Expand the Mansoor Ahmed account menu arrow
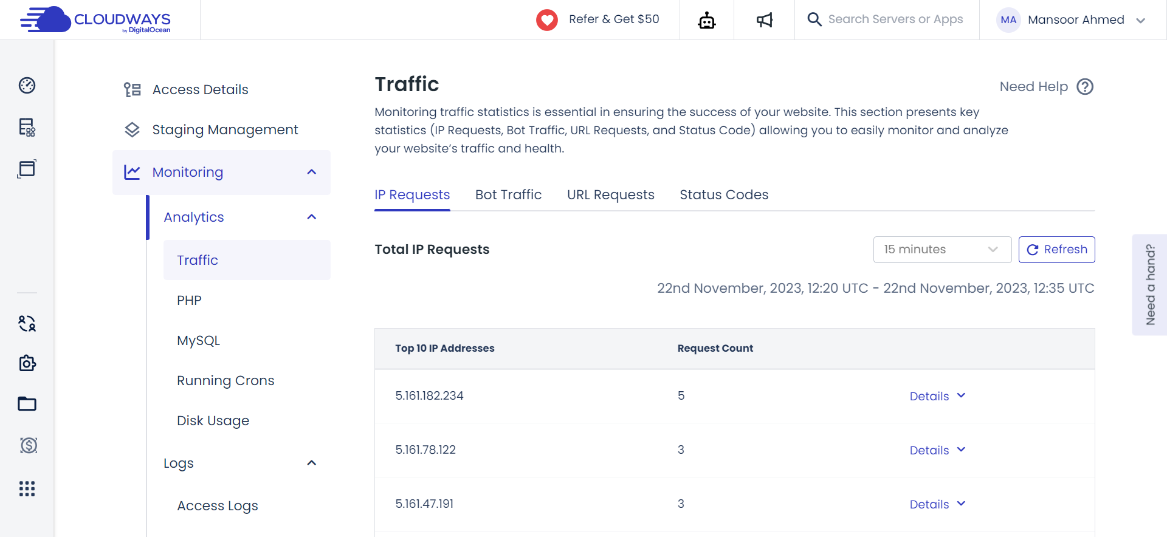1167x537 pixels. pyautogui.click(x=1141, y=21)
